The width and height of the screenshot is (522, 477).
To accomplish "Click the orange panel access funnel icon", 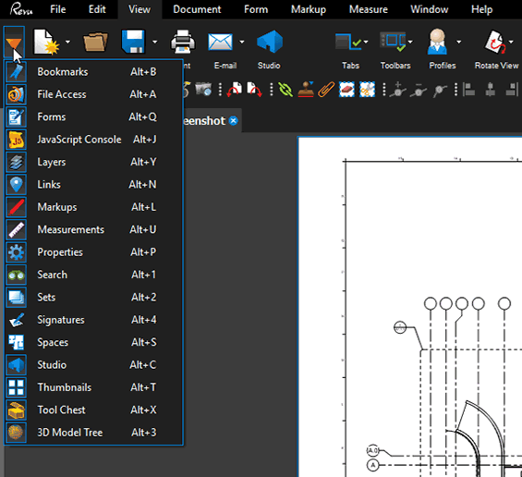I will 14,42.
